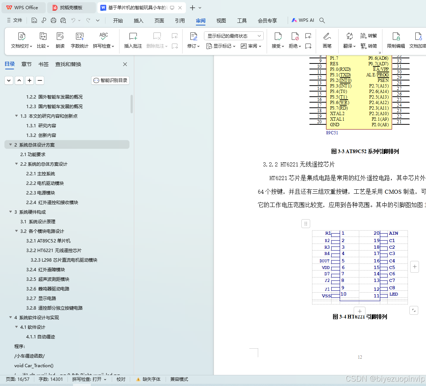This screenshot has height=386, width=426.
Task: Collapse the 4 系统软件设计与实现 node
Action: pos(11,317)
